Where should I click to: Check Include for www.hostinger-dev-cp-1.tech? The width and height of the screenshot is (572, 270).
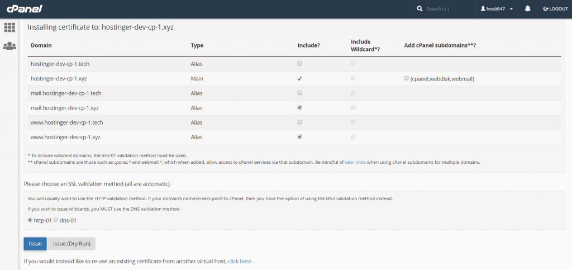coord(300,122)
